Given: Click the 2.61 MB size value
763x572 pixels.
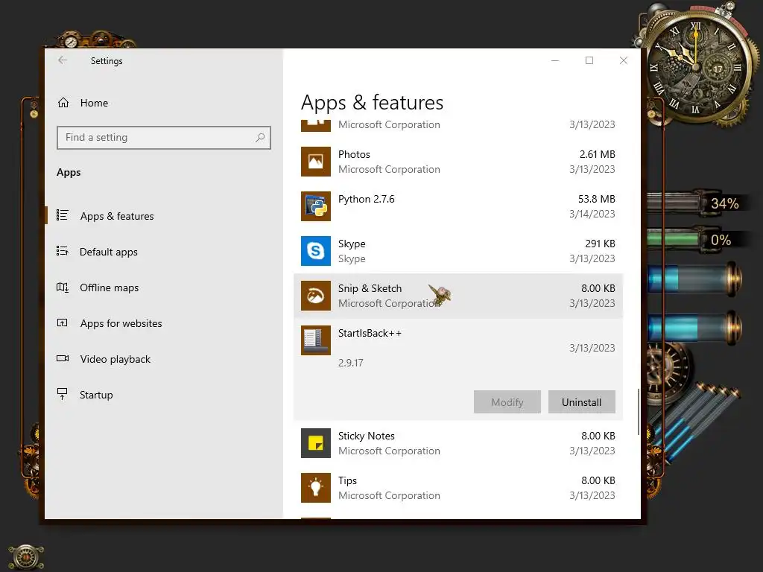Looking at the screenshot, I should pos(597,154).
